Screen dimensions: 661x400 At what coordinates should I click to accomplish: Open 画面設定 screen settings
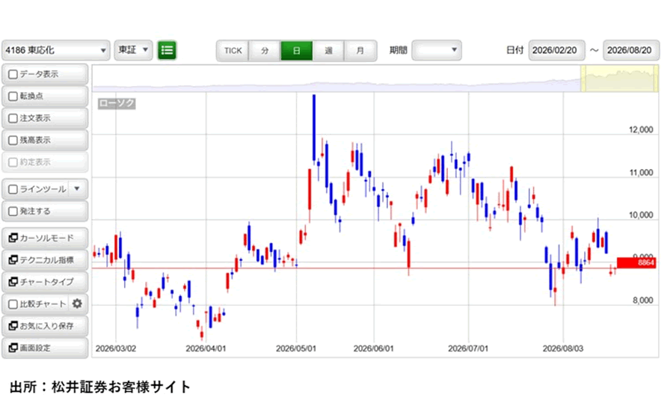pos(45,348)
